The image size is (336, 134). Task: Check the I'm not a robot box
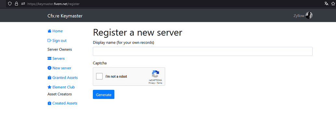click(99, 76)
